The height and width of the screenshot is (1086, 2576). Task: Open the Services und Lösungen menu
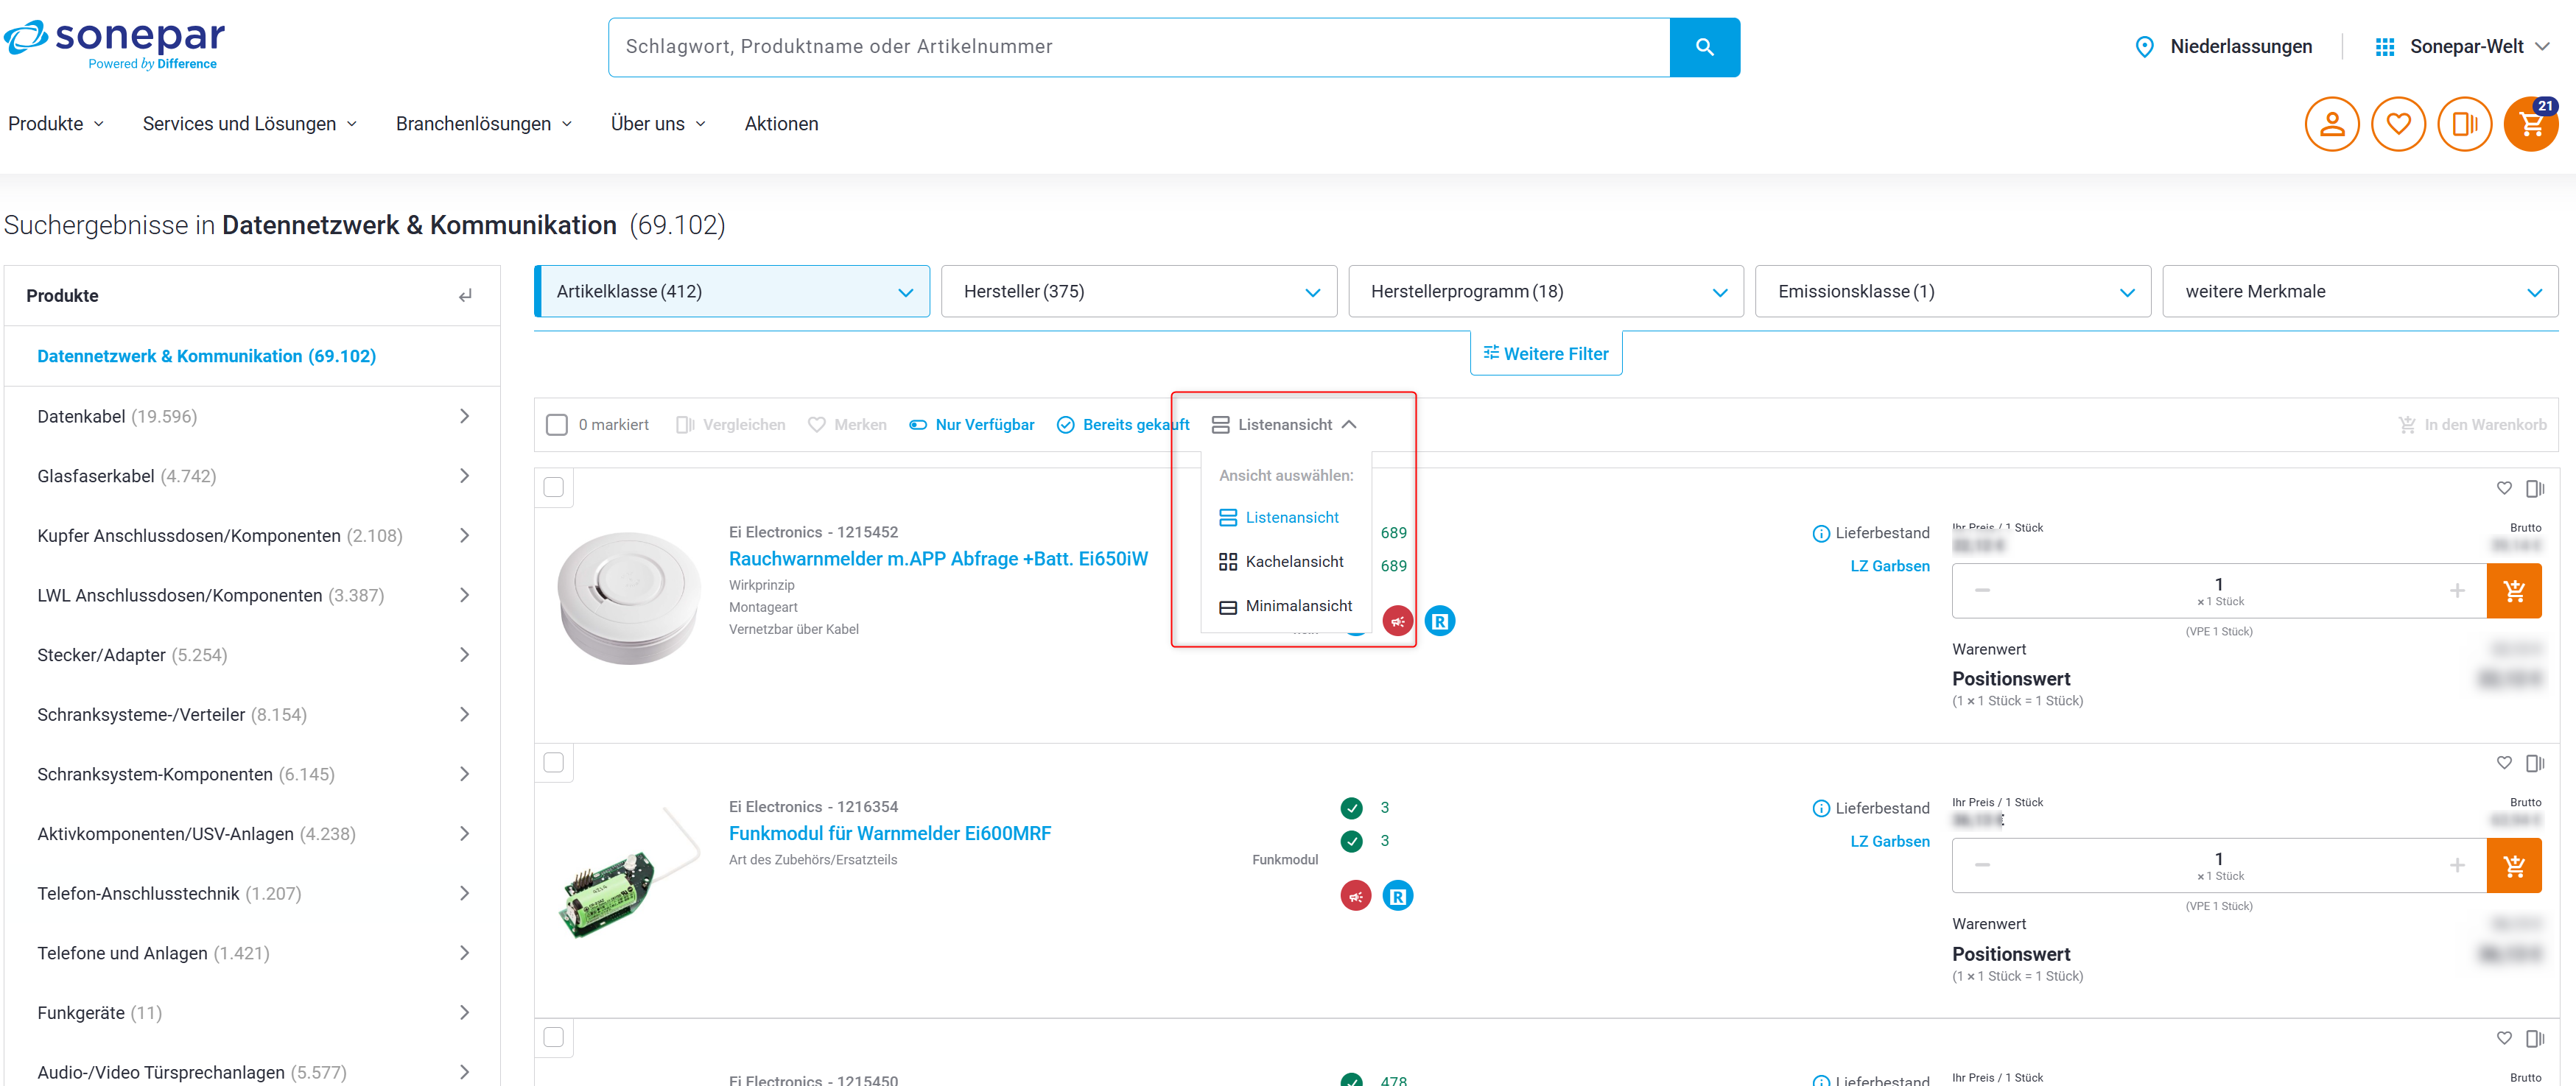pyautogui.click(x=250, y=124)
